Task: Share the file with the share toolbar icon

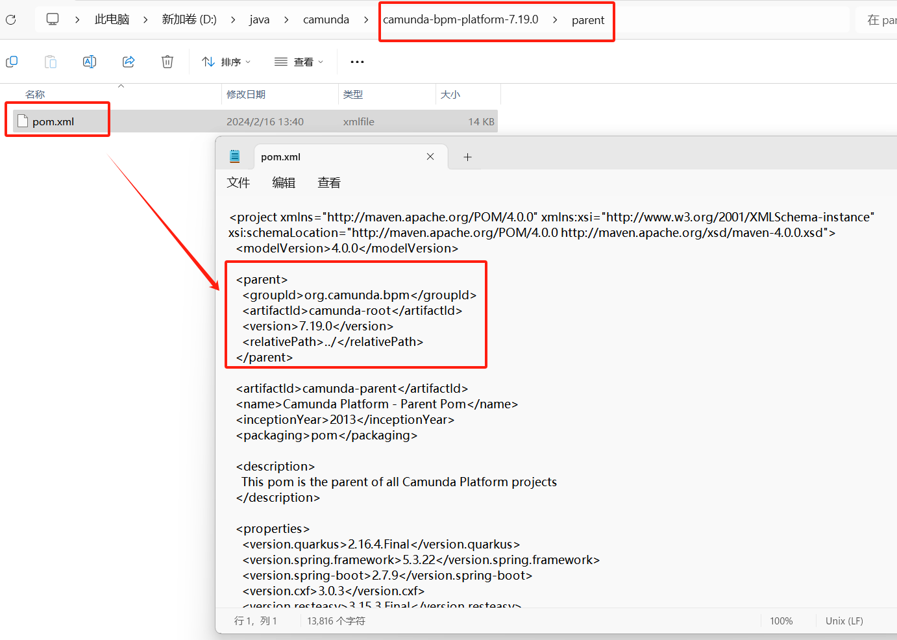Action: pos(129,62)
